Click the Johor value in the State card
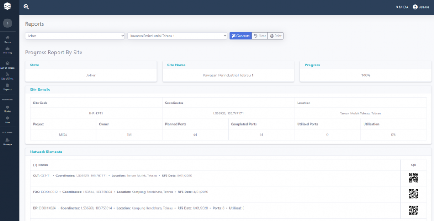The width and height of the screenshot is (434, 221). click(91, 76)
